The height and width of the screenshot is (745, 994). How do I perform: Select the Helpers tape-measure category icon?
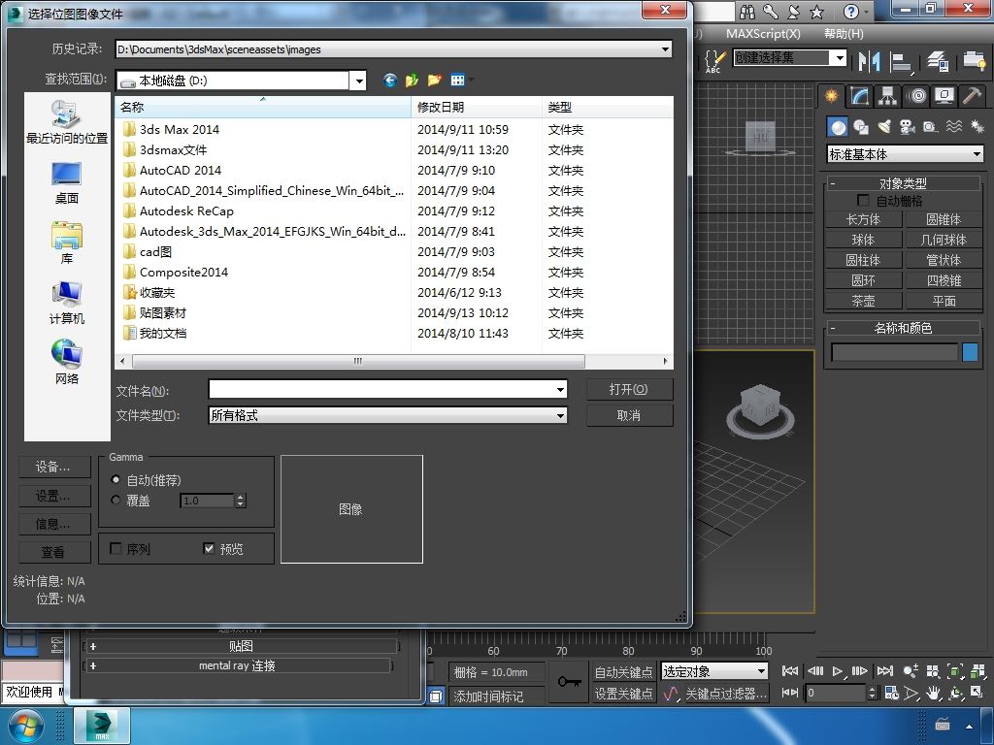tap(931, 127)
